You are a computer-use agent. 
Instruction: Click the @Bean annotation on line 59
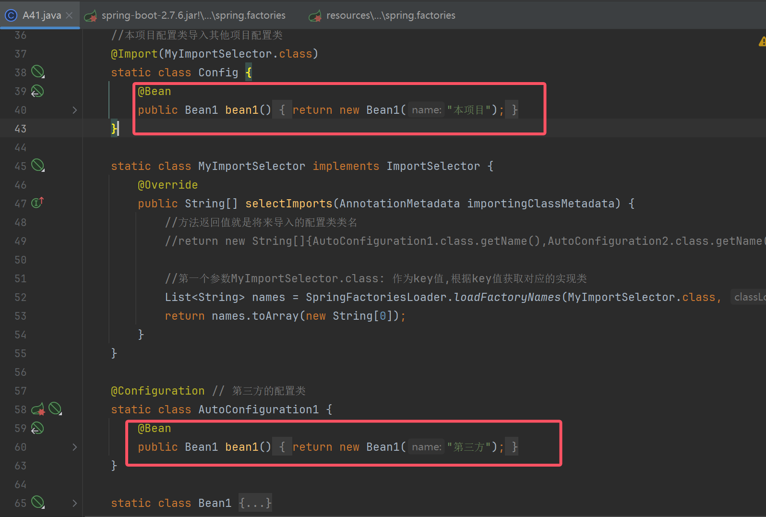coord(155,428)
